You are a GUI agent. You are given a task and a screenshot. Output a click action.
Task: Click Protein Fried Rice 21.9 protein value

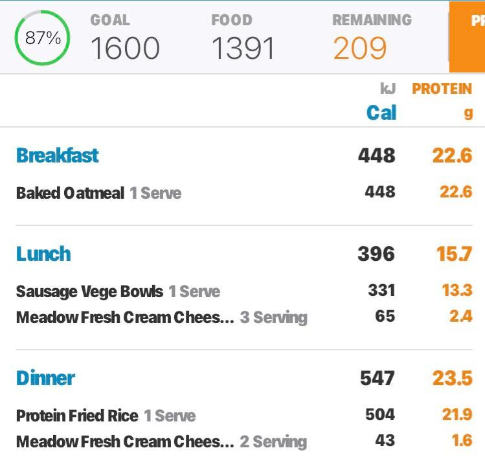457,415
